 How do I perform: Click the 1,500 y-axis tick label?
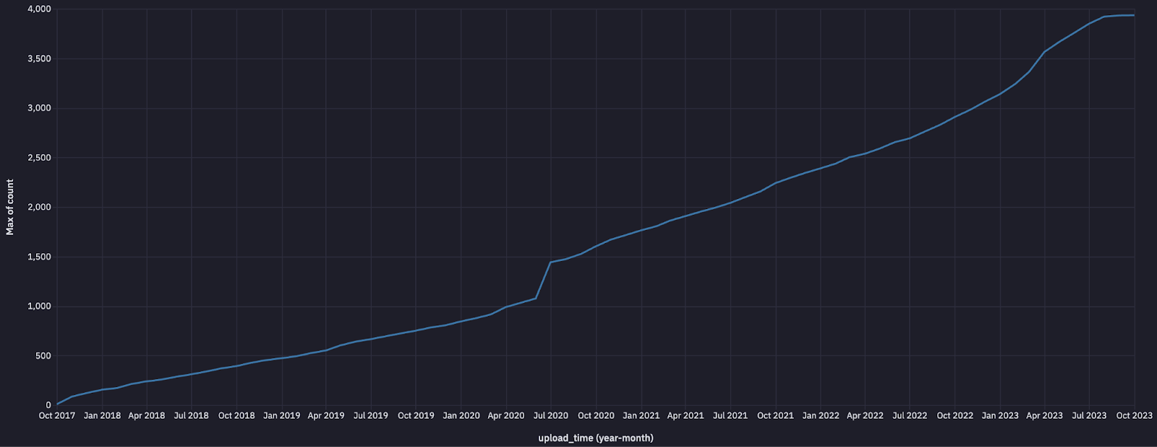coord(39,257)
